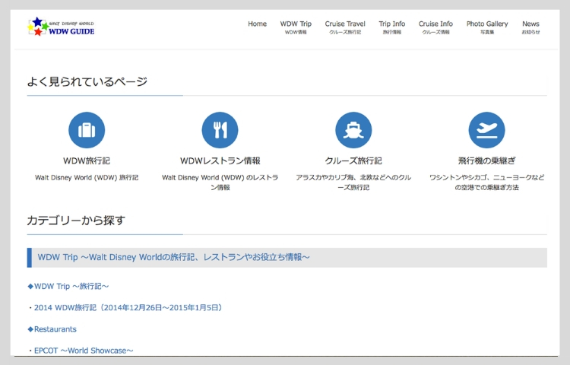570x365 pixels.
Task: Click the 飛行機の乗継ぎ heading
Action: point(486,160)
